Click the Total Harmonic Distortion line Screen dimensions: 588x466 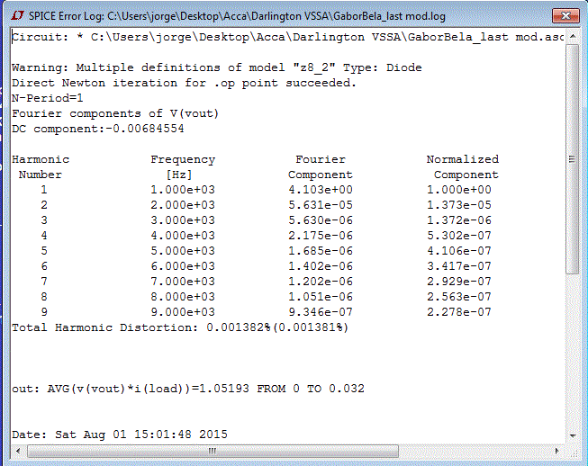coord(180,327)
